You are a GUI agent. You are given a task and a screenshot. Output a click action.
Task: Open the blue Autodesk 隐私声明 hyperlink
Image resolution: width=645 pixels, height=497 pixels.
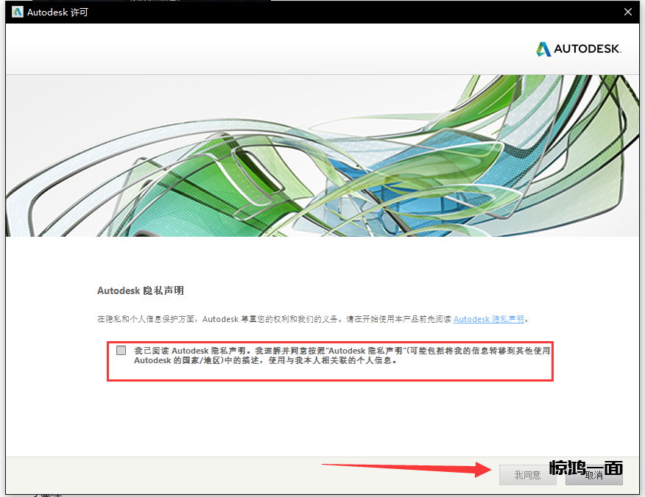[489, 319]
